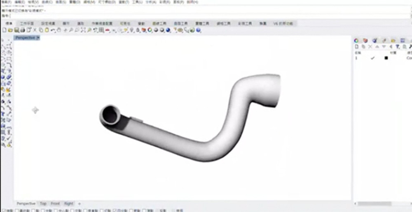The width and height of the screenshot is (412, 212).
Task: Switch to the 設定視圖 toolbar tab
Action: pyautogui.click(x=48, y=23)
